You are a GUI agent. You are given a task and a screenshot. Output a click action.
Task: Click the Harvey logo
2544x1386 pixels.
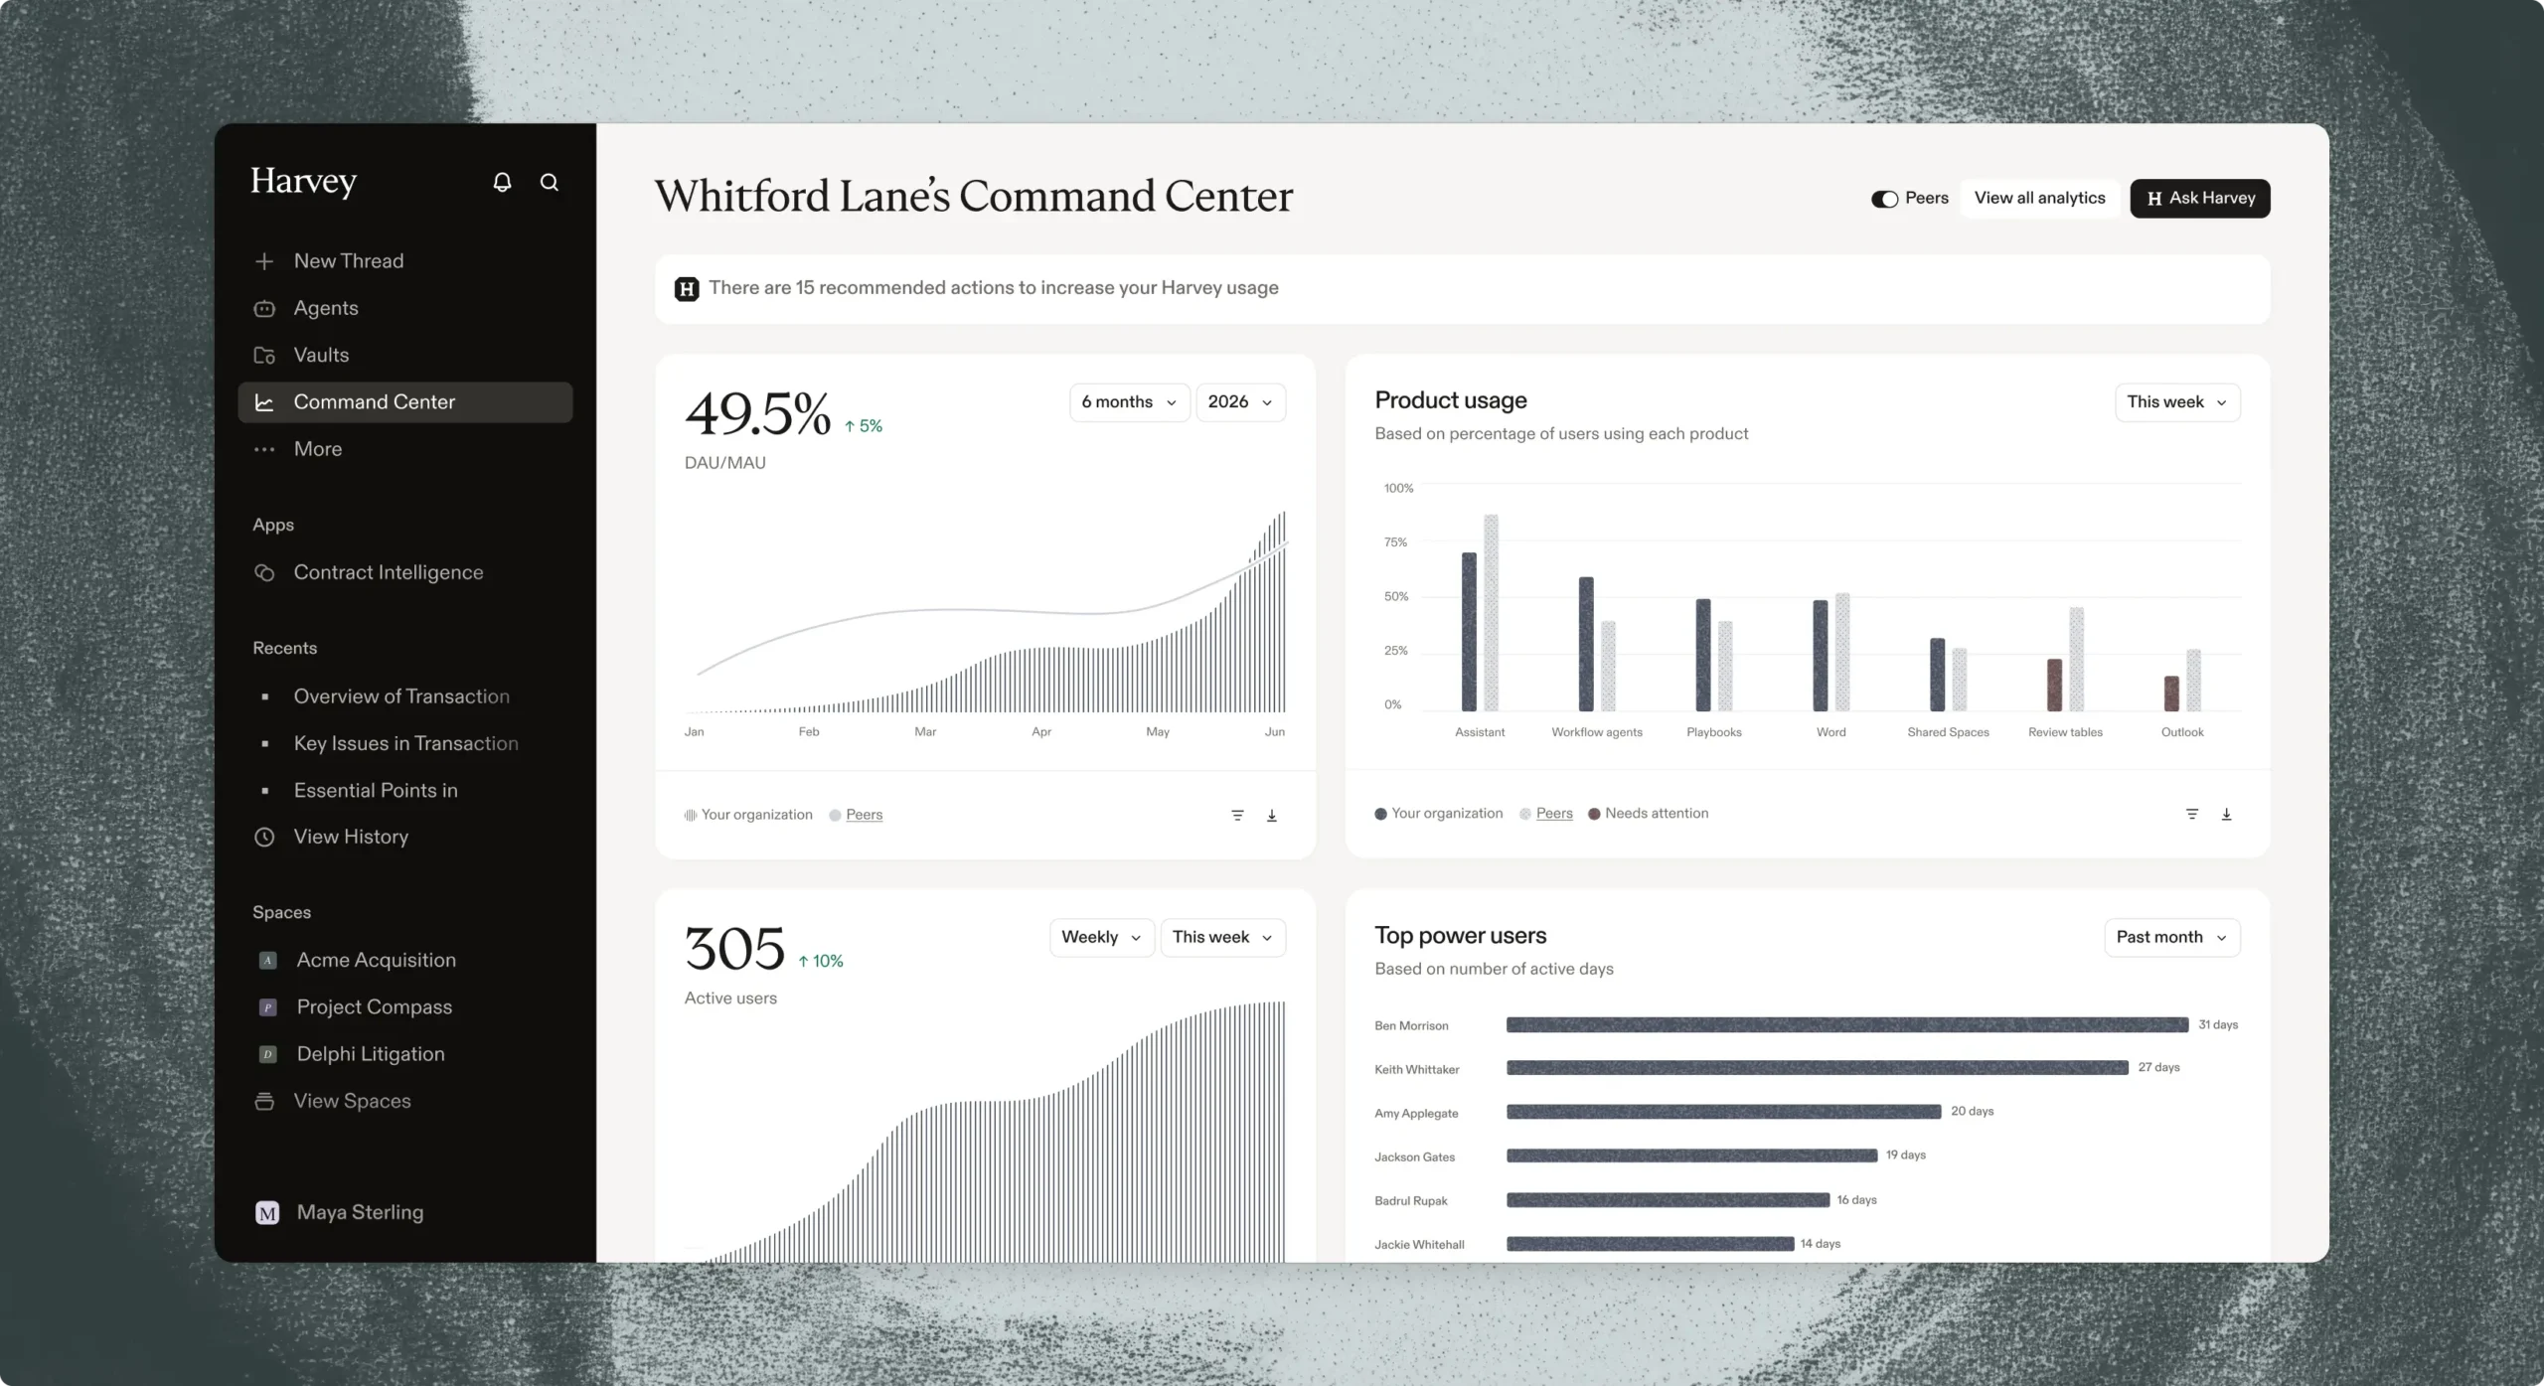(x=303, y=182)
